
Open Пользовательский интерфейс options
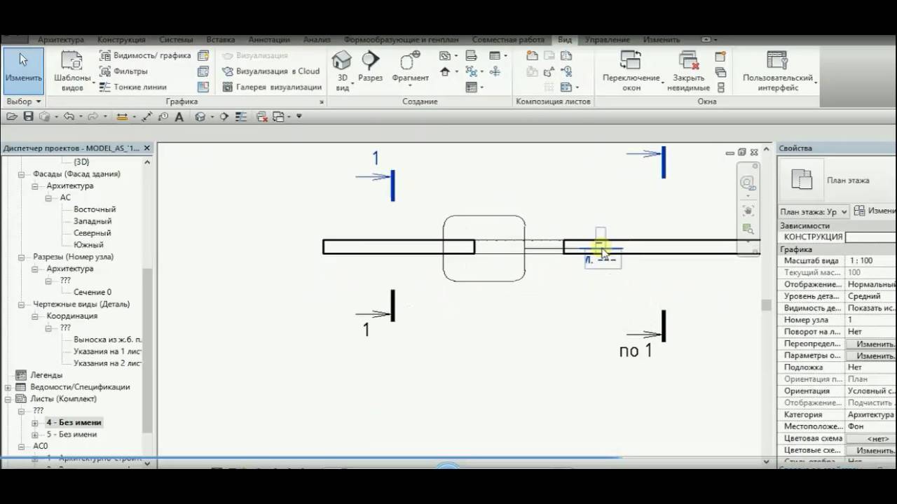[x=778, y=71]
